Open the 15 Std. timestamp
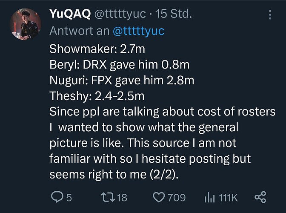 pos(174,14)
